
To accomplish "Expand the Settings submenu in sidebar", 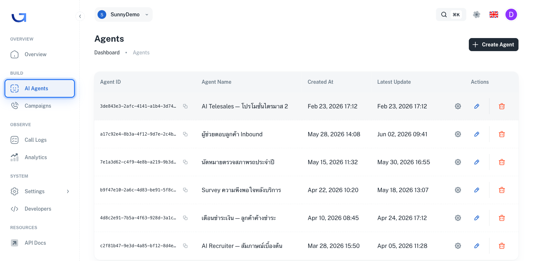I will click(x=68, y=191).
